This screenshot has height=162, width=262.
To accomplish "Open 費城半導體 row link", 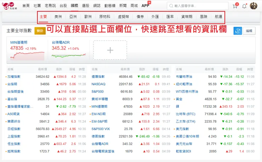I will tap(99, 99).
